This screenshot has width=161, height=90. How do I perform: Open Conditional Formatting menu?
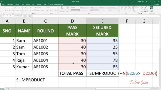(x=62, y=9)
